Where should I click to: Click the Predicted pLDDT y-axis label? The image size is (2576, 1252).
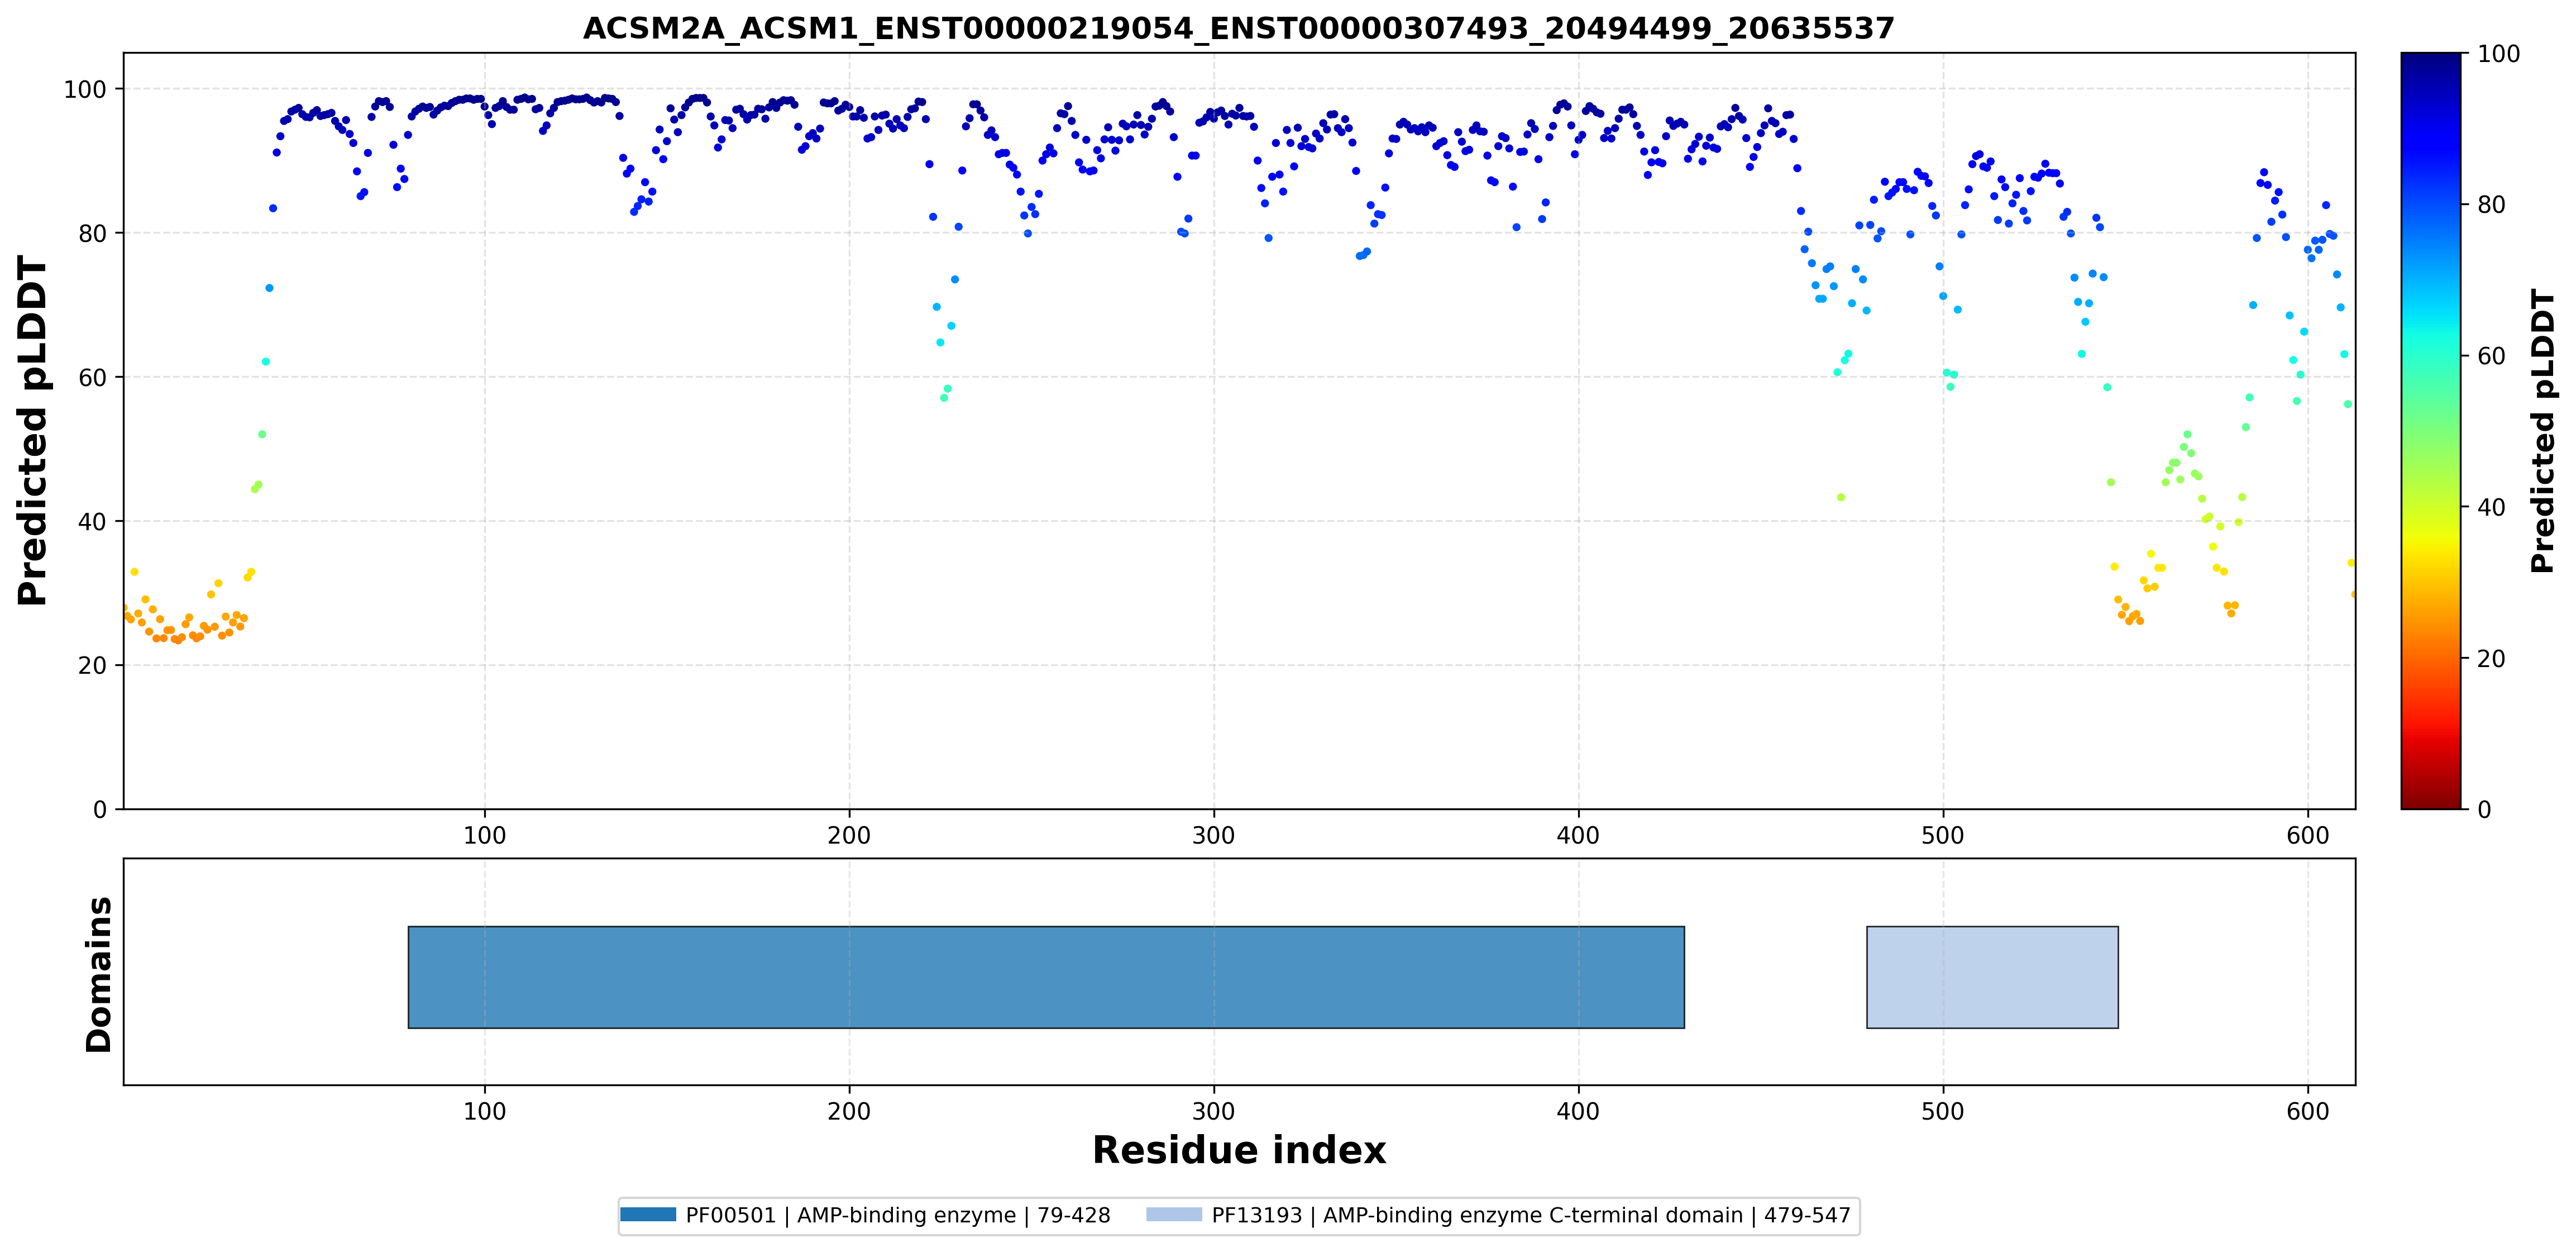(x=32, y=430)
